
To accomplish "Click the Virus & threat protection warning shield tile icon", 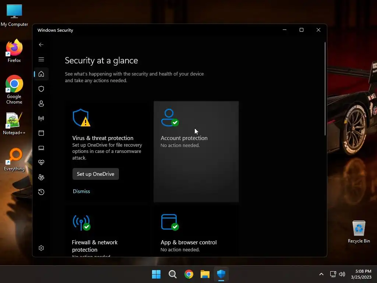I will coord(81,118).
